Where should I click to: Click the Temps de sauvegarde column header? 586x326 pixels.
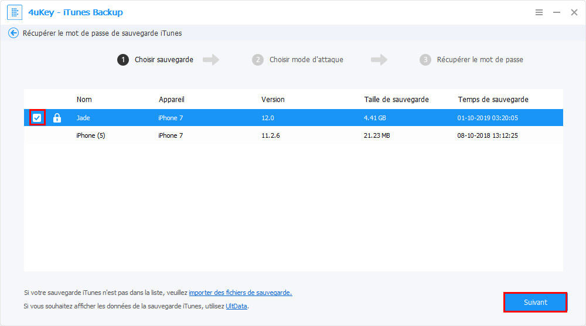tap(493, 100)
